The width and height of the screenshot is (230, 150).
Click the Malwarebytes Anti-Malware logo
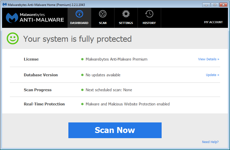(35, 18)
